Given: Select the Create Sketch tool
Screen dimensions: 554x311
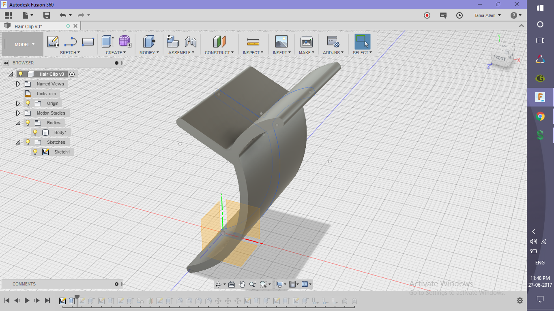Looking at the screenshot, I should coord(53,42).
